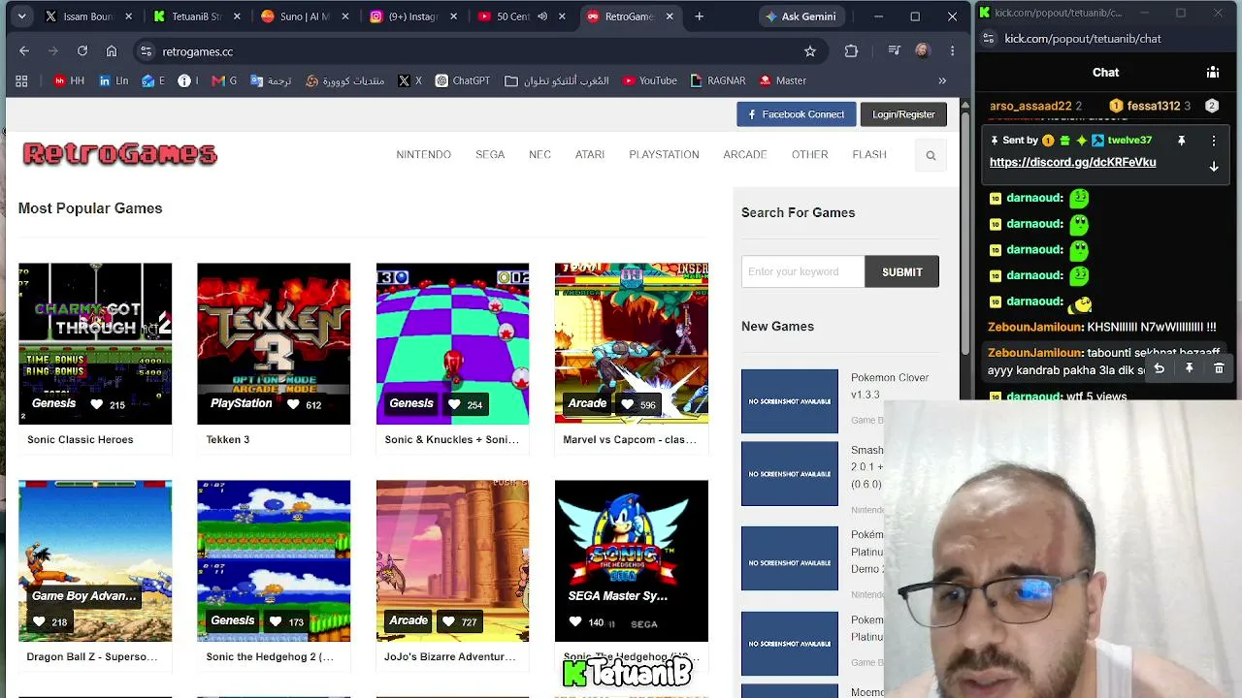Open the Chrome three-dot menu
The height and width of the screenshot is (698, 1242).
pos(952,51)
